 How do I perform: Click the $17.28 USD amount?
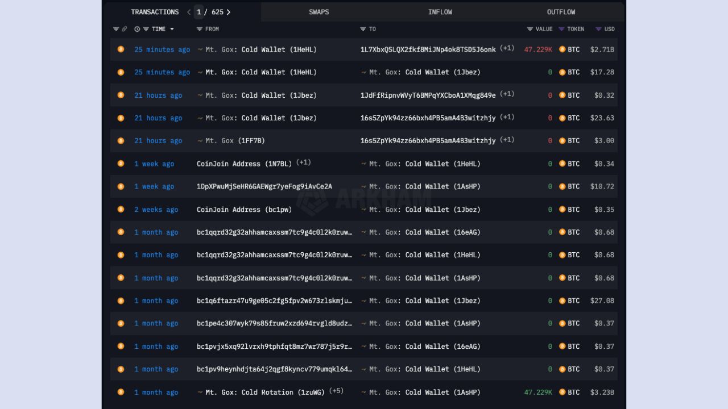(602, 72)
